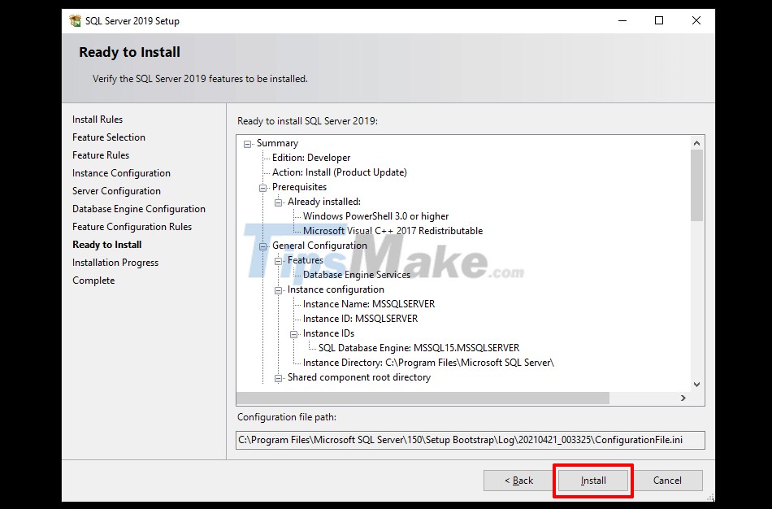Click the summary scroll down arrow
Image resolution: width=772 pixels, height=509 pixels.
click(x=696, y=385)
